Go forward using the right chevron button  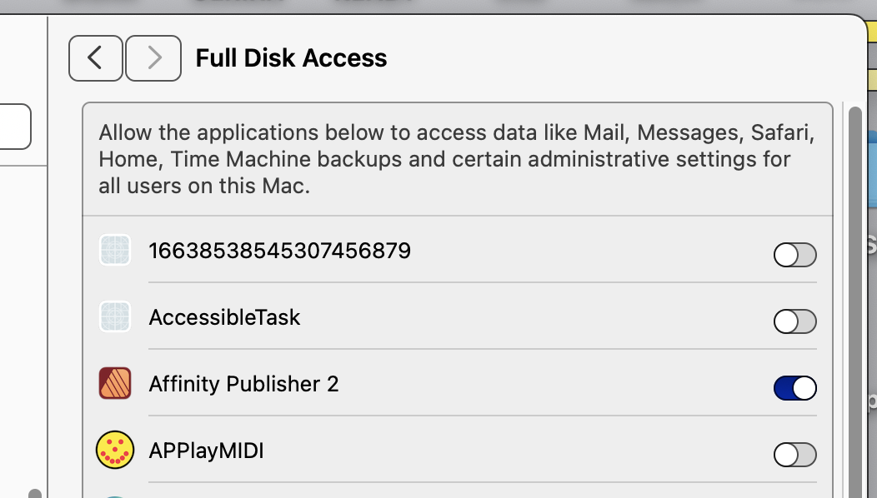(153, 58)
